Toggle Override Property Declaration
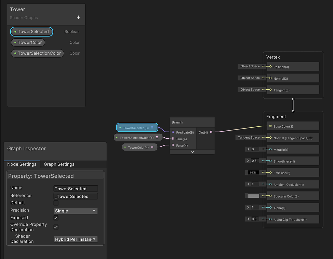 coord(56,227)
